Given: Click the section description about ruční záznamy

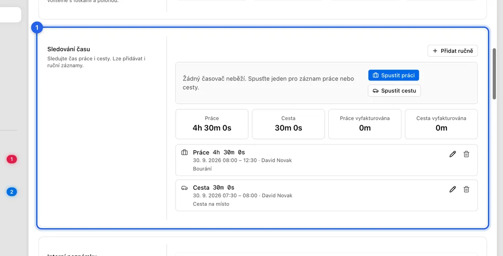Looking at the screenshot, I should tap(96, 62).
